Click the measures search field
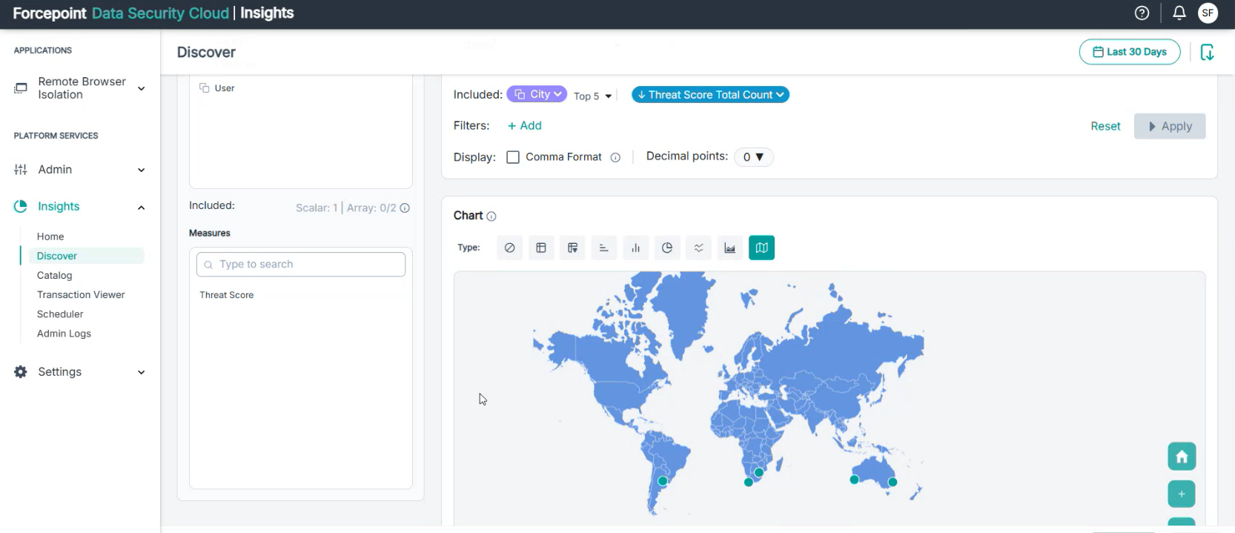This screenshot has height=533, width=1235. (301, 265)
